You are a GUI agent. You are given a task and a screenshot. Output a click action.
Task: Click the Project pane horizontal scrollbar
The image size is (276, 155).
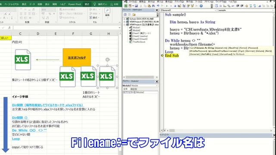tap(140, 77)
